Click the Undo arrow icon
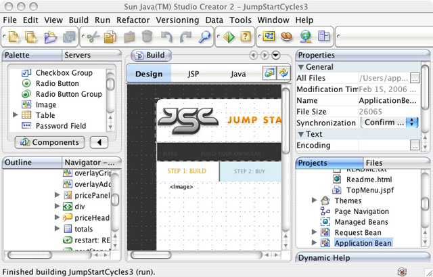The image size is (433, 277). [167, 37]
